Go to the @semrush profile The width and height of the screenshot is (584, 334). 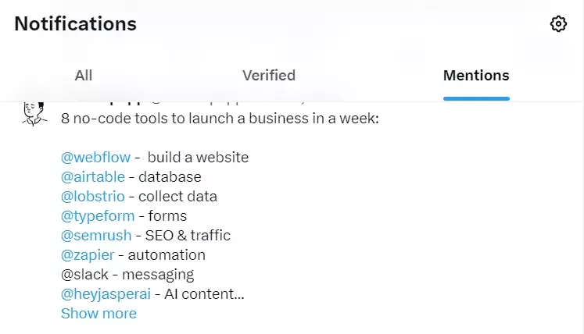[97, 236]
